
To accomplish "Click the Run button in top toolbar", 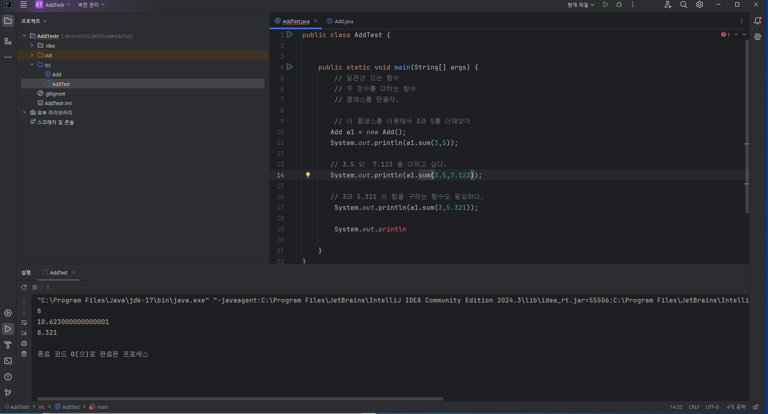I will coord(606,5).
